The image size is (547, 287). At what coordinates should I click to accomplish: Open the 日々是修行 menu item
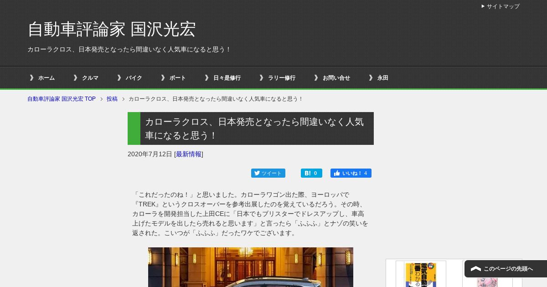click(227, 78)
